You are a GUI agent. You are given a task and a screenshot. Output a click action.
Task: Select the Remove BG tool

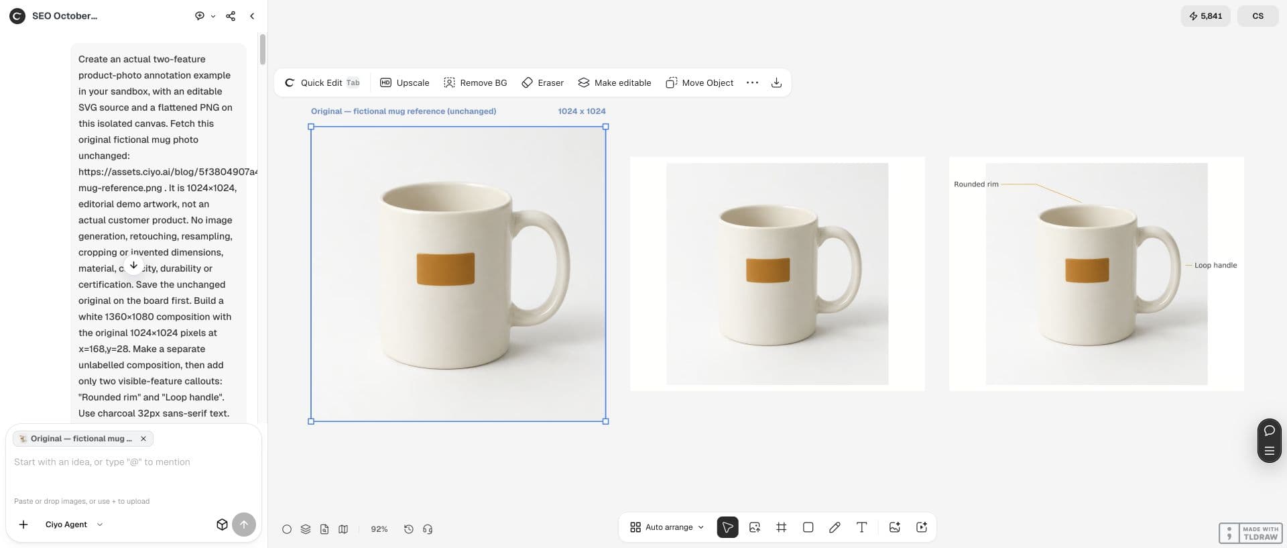[x=475, y=83]
